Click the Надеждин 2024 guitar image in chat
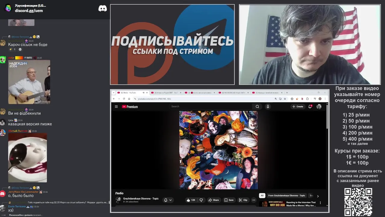Viewport: 385px width, 217px height. tap(29, 82)
